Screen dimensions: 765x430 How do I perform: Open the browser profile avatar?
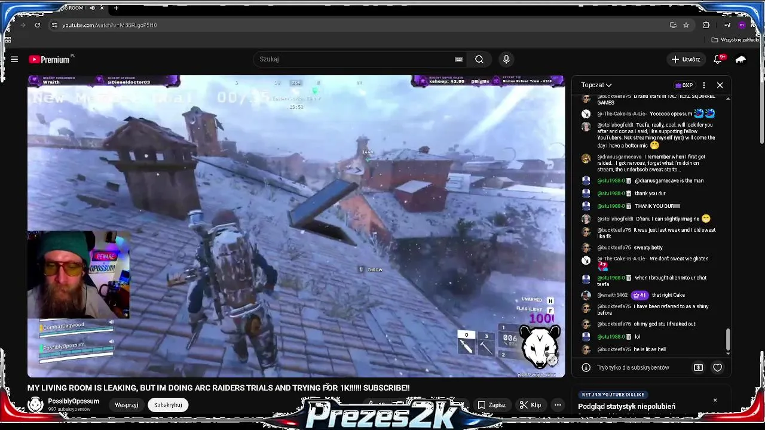coord(742,25)
